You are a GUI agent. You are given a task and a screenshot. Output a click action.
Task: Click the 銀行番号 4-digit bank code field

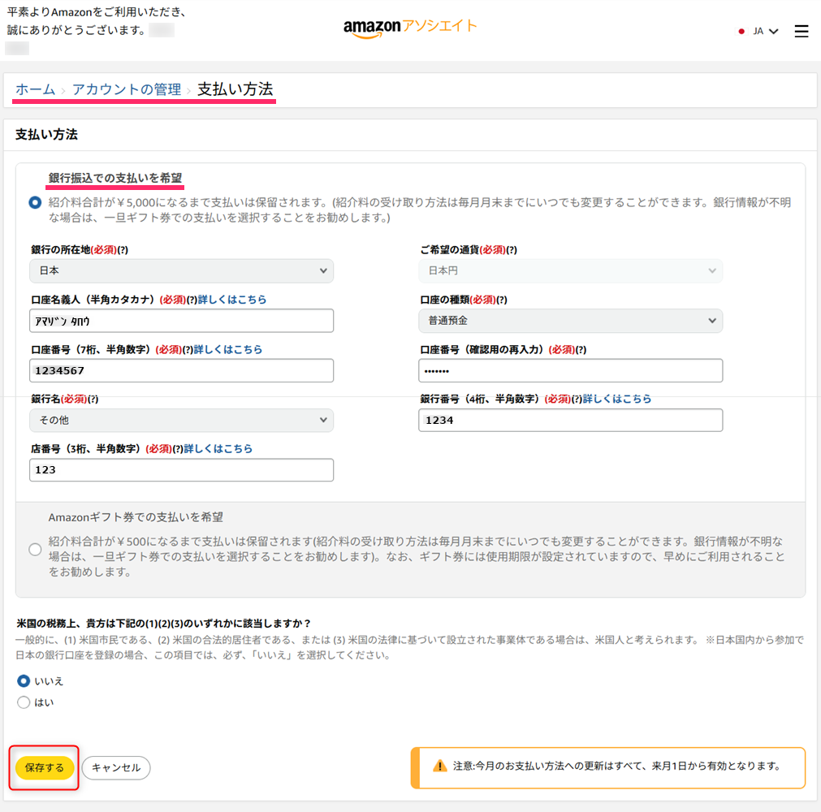(570, 420)
